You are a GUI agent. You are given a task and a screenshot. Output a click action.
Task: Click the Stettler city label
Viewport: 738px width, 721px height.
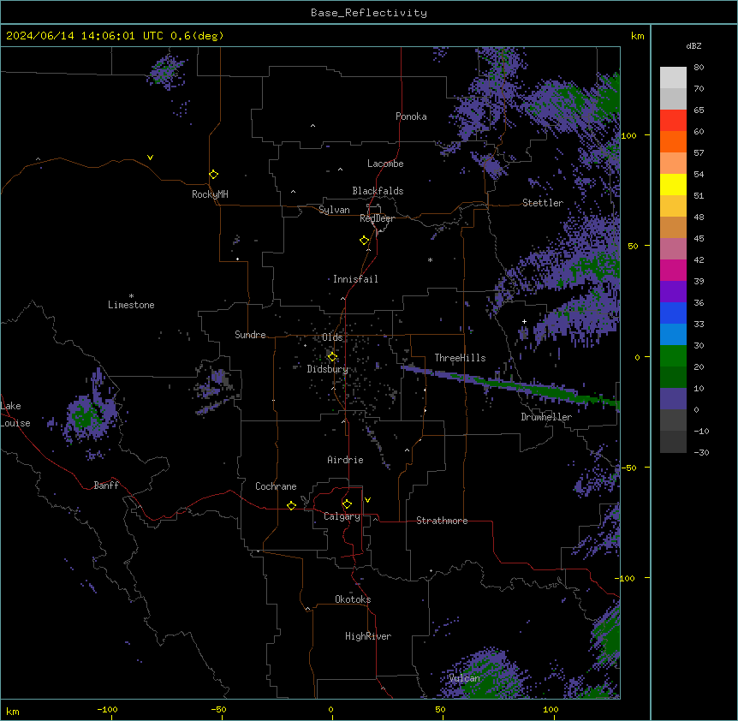[543, 203]
